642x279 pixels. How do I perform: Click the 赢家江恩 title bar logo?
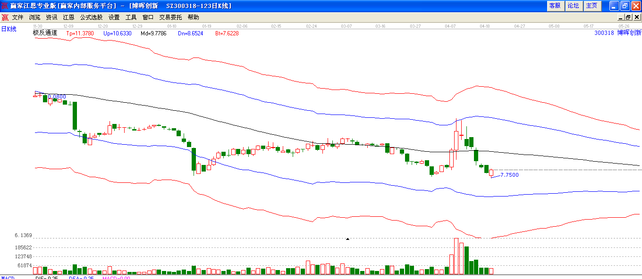(x=5, y=6)
